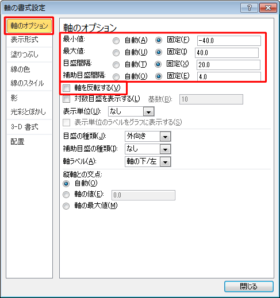
Task: Select 固定(E) for 補助目盛間隔
Action: point(159,76)
